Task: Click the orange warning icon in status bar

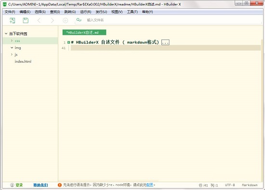Action: pos(60,185)
